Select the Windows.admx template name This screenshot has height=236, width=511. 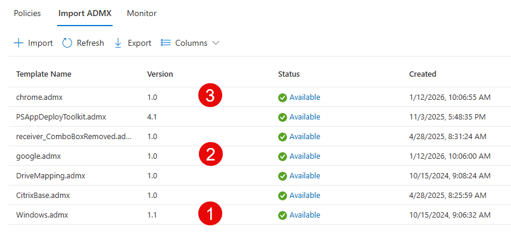tap(42, 215)
